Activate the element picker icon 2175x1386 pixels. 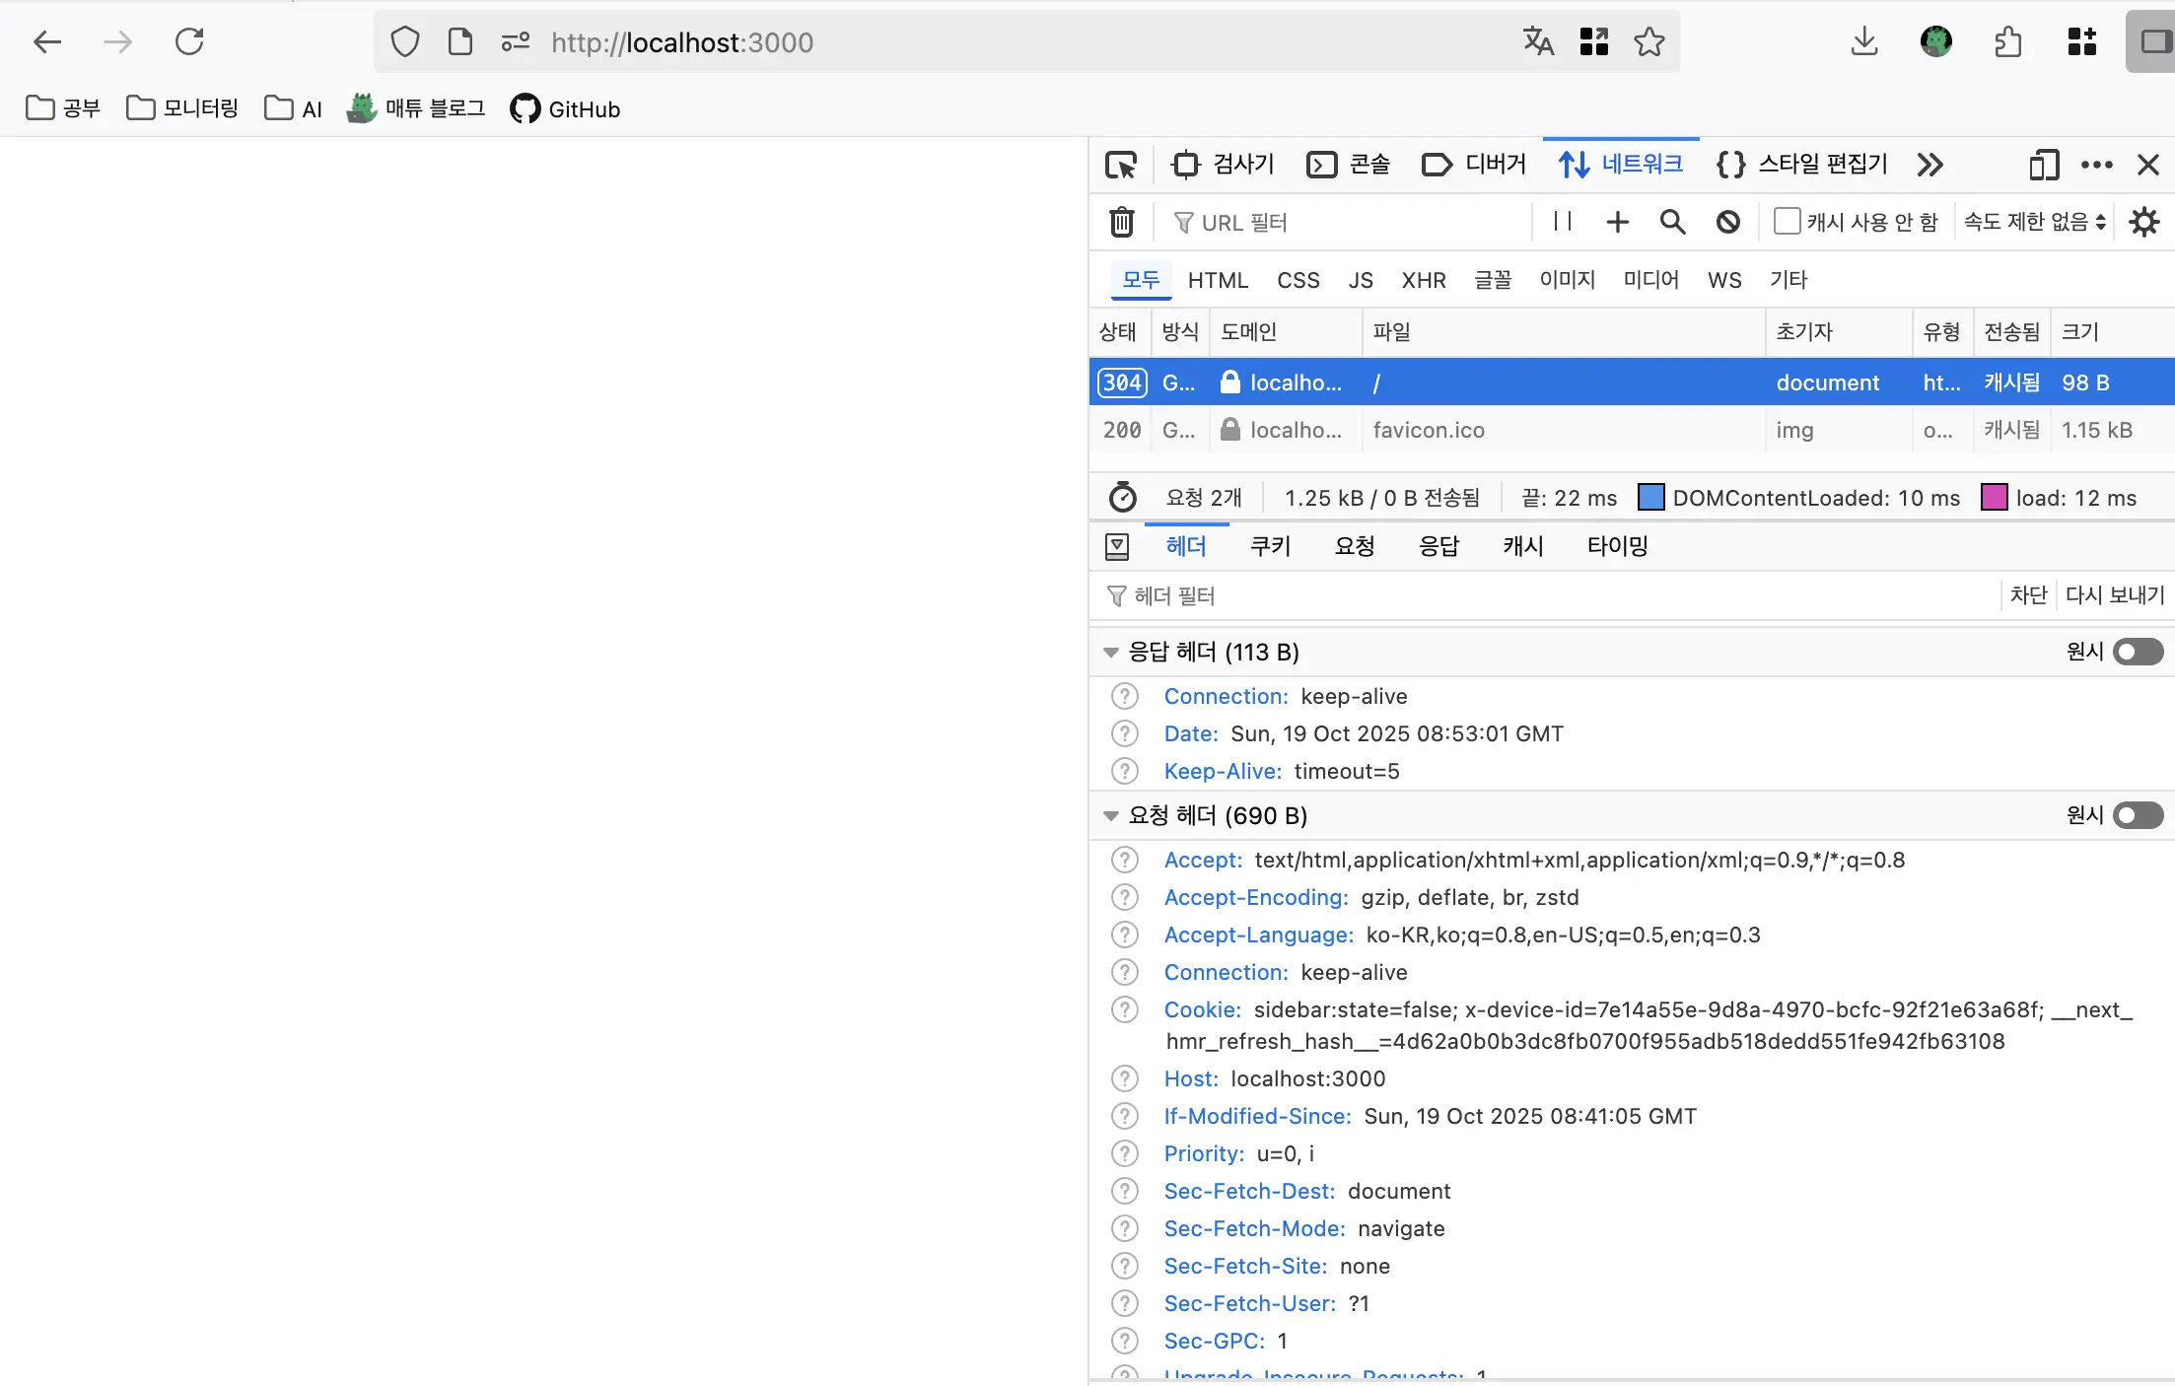point(1121,165)
